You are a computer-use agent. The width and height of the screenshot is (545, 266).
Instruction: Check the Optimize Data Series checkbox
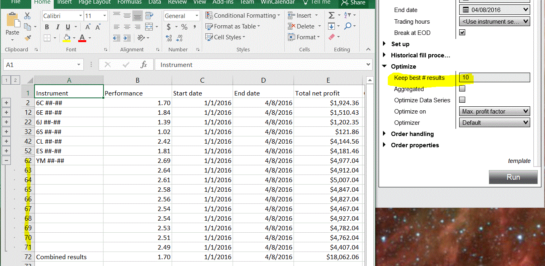462,100
